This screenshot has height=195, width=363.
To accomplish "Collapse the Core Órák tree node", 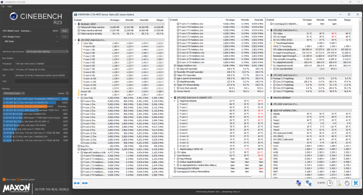I will [78, 98].
